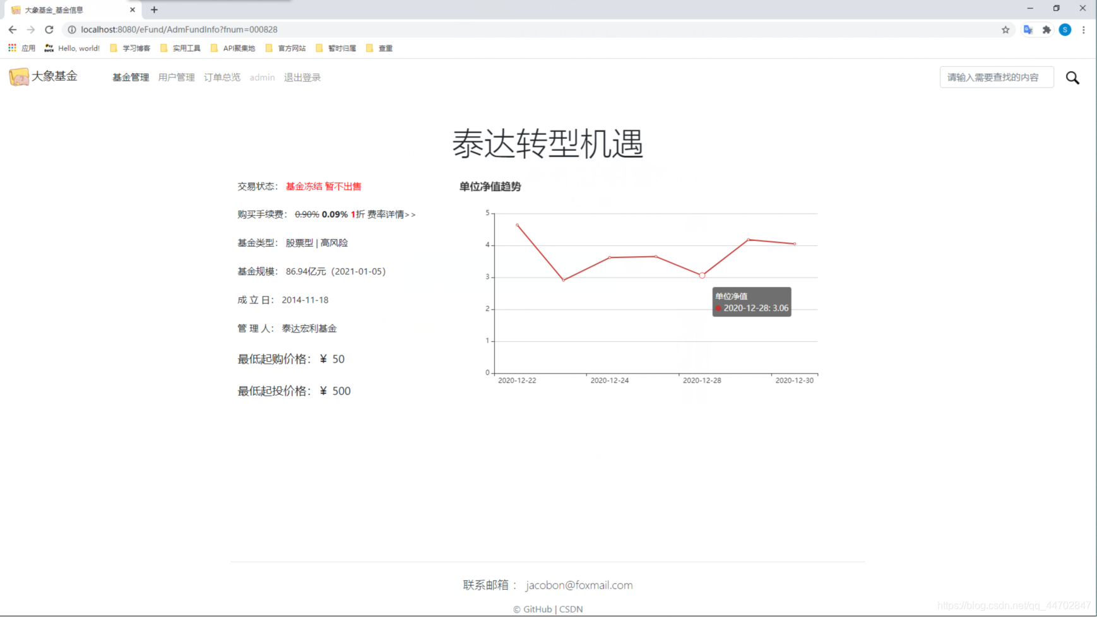Screen dimensions: 1097x617
Task: Open the Google Translate extension icon
Action: [1028, 30]
